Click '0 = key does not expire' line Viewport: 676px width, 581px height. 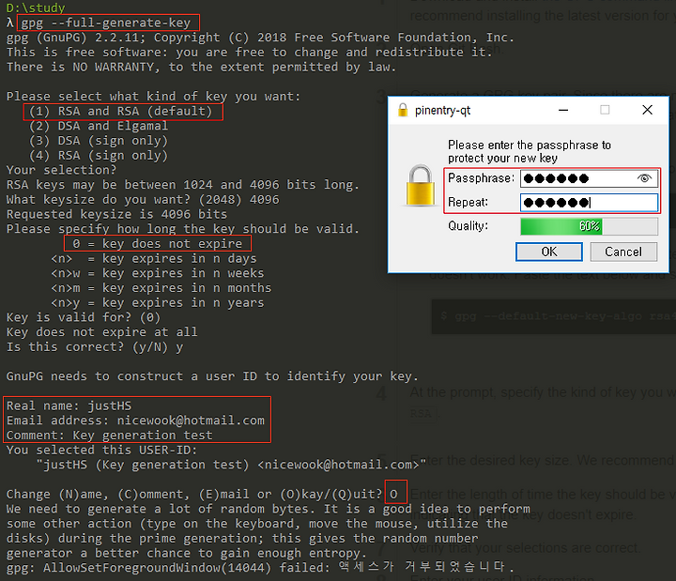coord(158,243)
